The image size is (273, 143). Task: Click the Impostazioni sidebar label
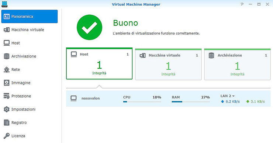point(23,109)
